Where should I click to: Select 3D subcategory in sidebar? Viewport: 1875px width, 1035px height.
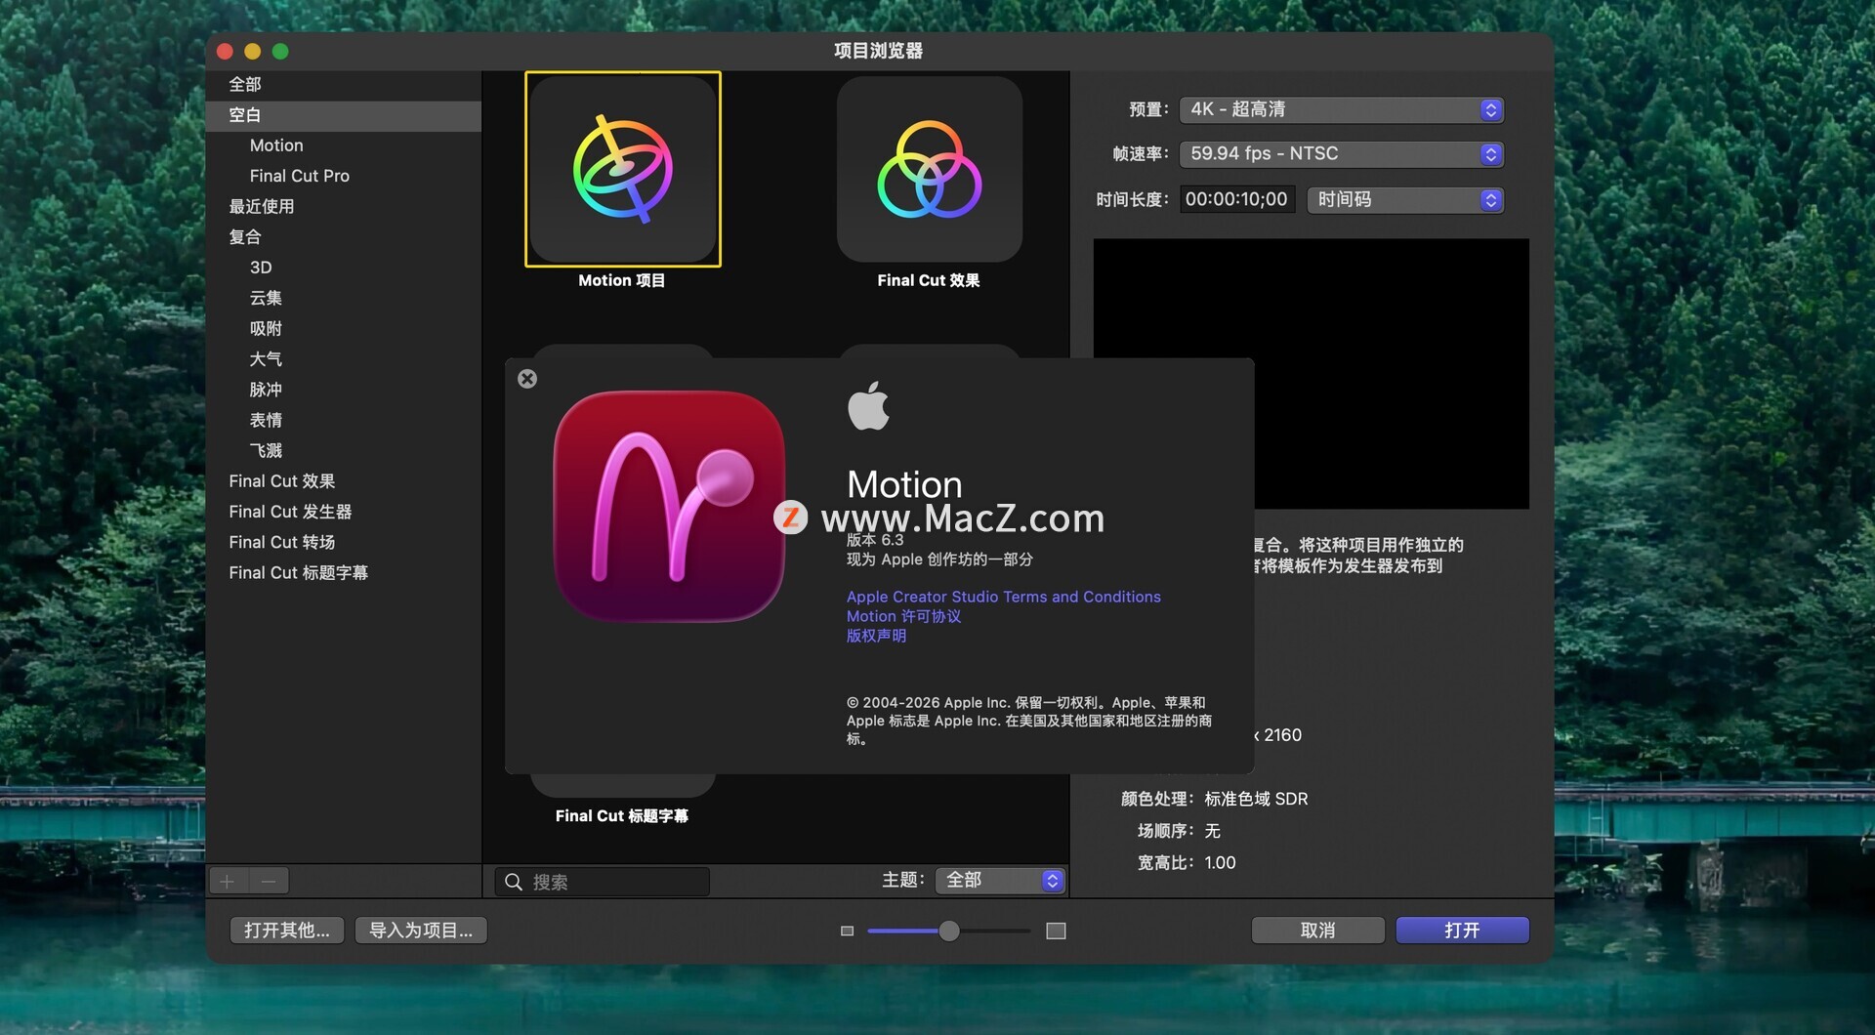tap(344, 268)
